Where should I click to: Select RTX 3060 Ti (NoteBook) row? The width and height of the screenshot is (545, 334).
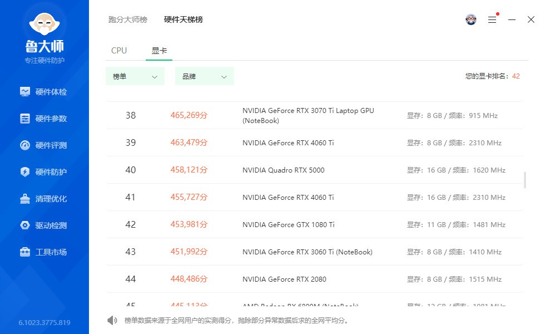315,252
